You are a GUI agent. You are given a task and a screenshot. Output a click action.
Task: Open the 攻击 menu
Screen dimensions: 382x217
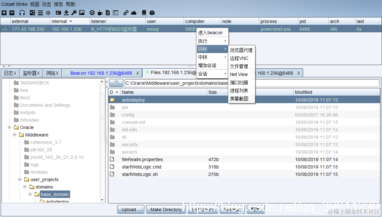click(x=46, y=5)
